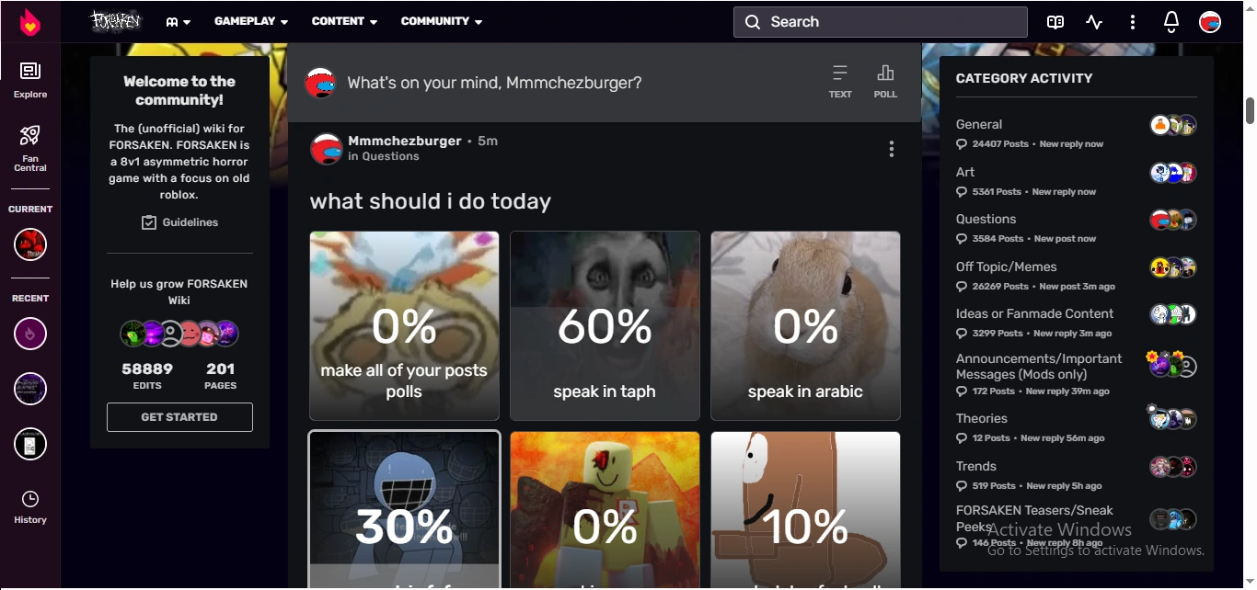Vote for 'speak in arabic' option
The image size is (1257, 590).
point(805,325)
